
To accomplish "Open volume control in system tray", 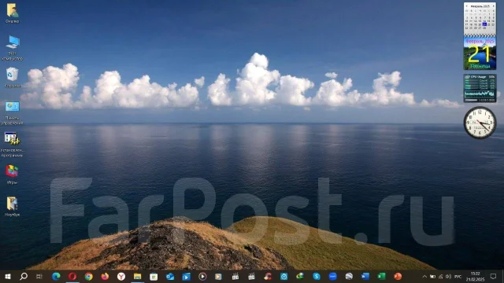I will [x=448, y=277].
